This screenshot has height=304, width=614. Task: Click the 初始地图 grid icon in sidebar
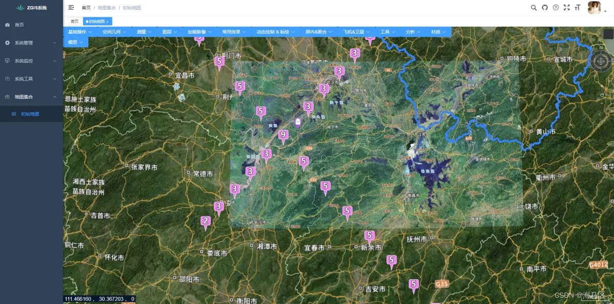(13, 114)
